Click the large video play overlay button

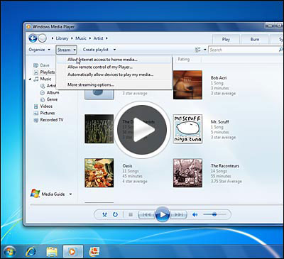pyautogui.click(x=142, y=130)
